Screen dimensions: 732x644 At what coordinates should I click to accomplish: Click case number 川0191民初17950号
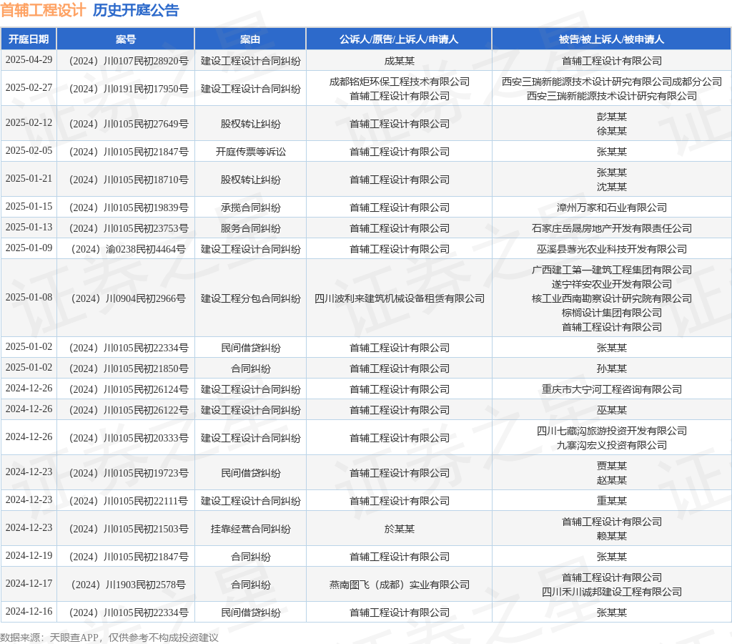[129, 89]
